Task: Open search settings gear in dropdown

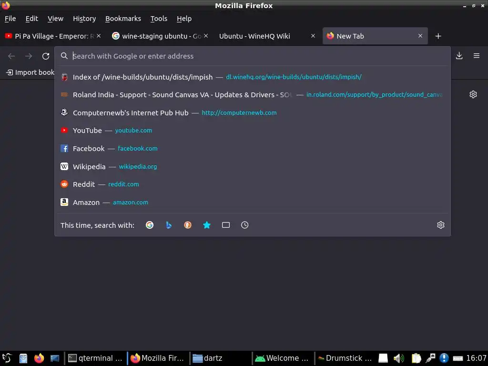Action: tap(441, 225)
